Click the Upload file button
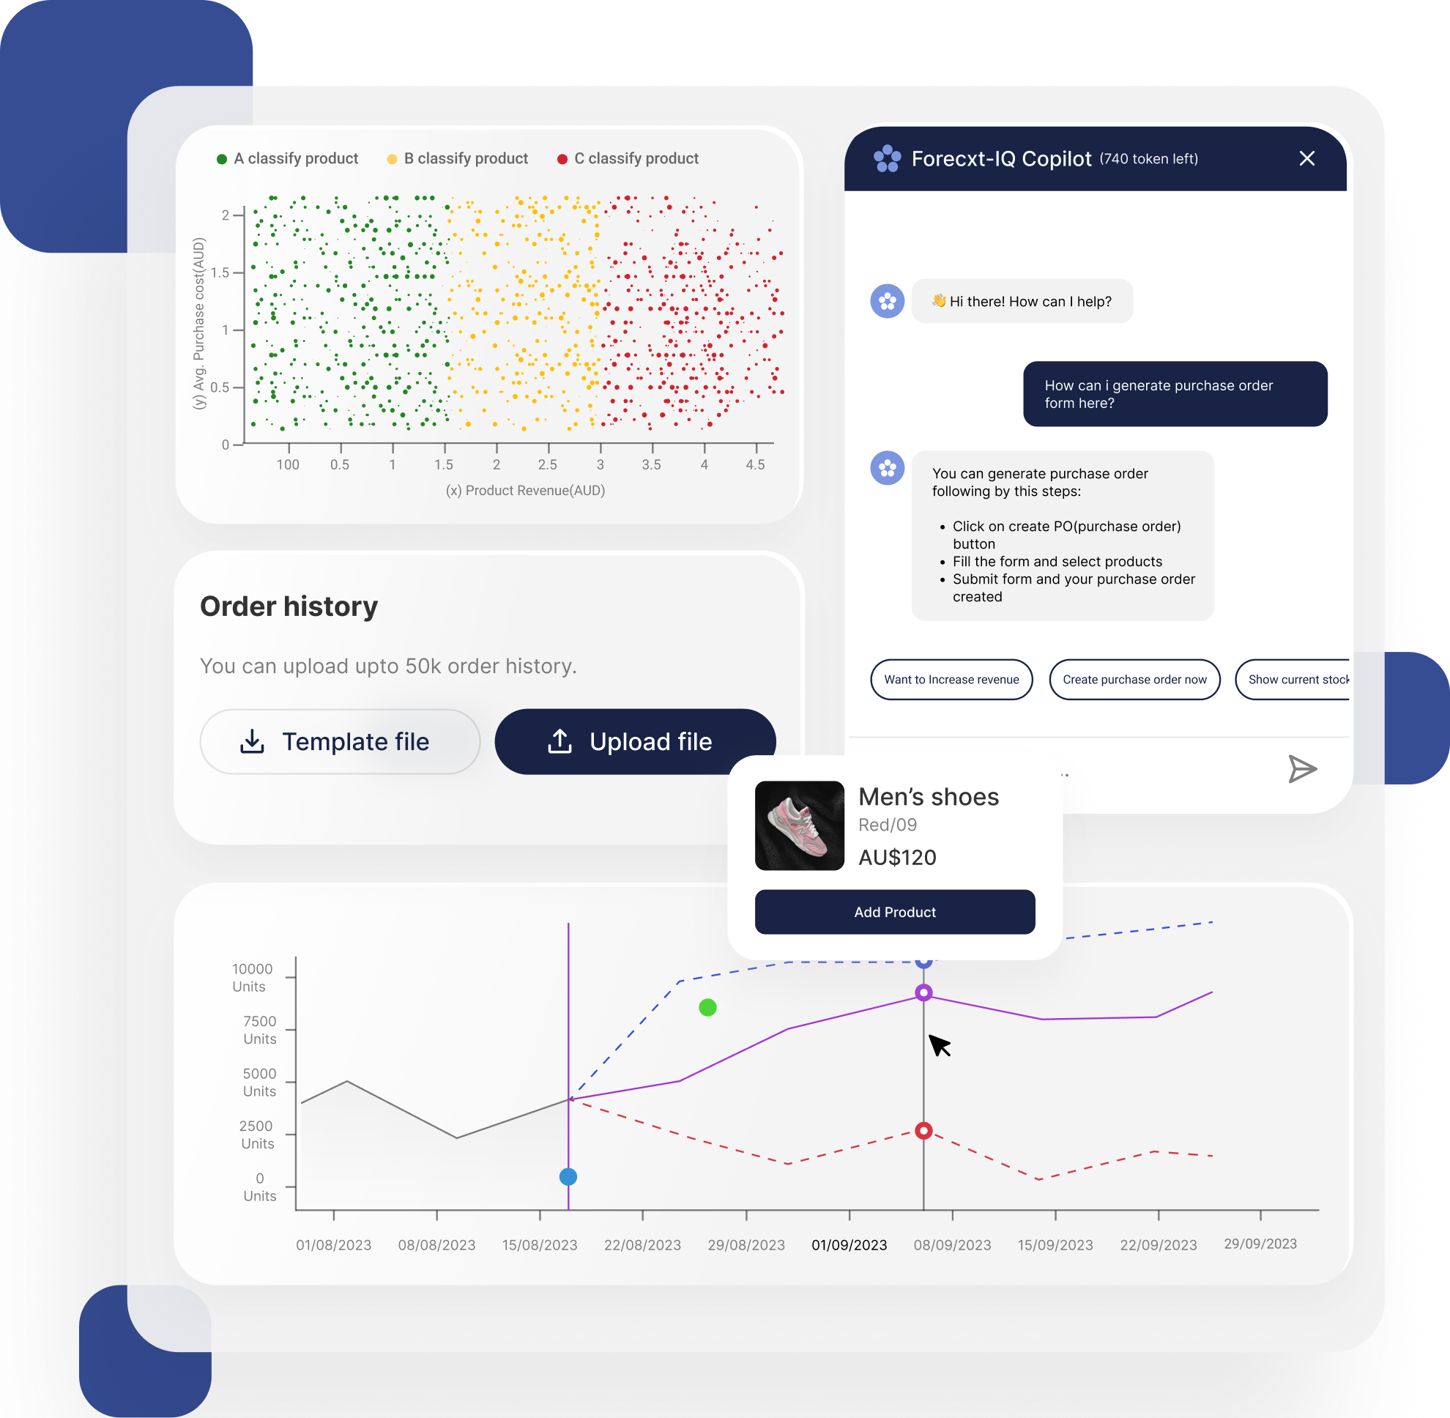This screenshot has width=1450, height=1418. pos(632,740)
